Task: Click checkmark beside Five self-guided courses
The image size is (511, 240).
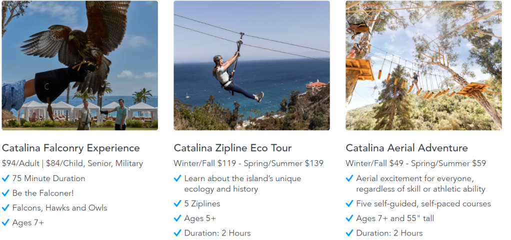Action: pyautogui.click(x=349, y=204)
